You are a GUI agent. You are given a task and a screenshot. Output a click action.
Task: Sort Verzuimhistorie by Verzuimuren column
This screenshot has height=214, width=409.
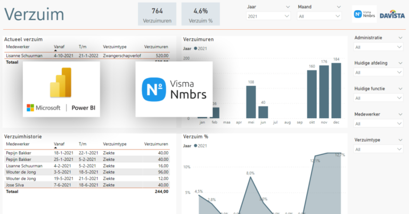pos(156,144)
